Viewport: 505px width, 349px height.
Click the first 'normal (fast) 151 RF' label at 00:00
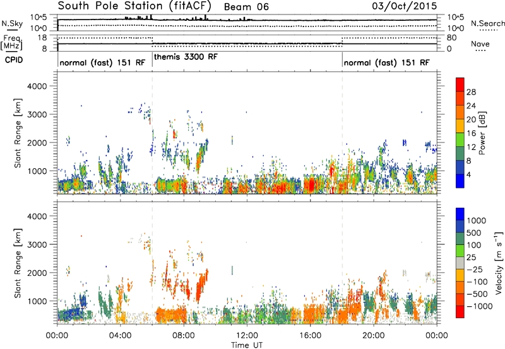tap(102, 62)
